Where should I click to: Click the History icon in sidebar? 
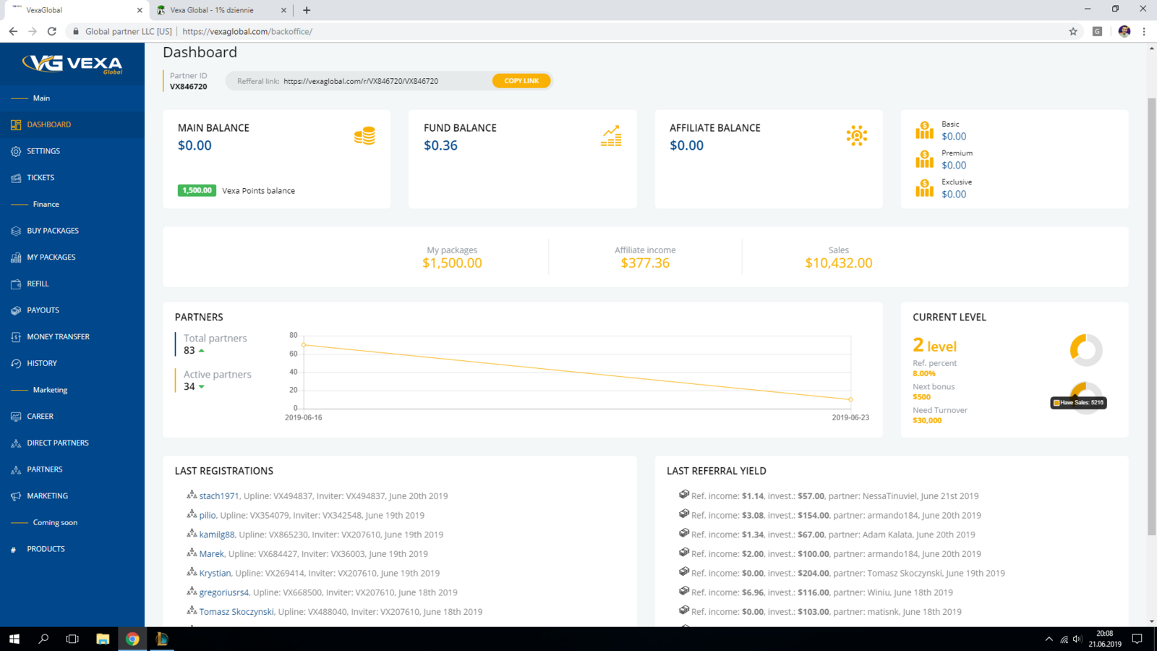pyautogui.click(x=16, y=363)
